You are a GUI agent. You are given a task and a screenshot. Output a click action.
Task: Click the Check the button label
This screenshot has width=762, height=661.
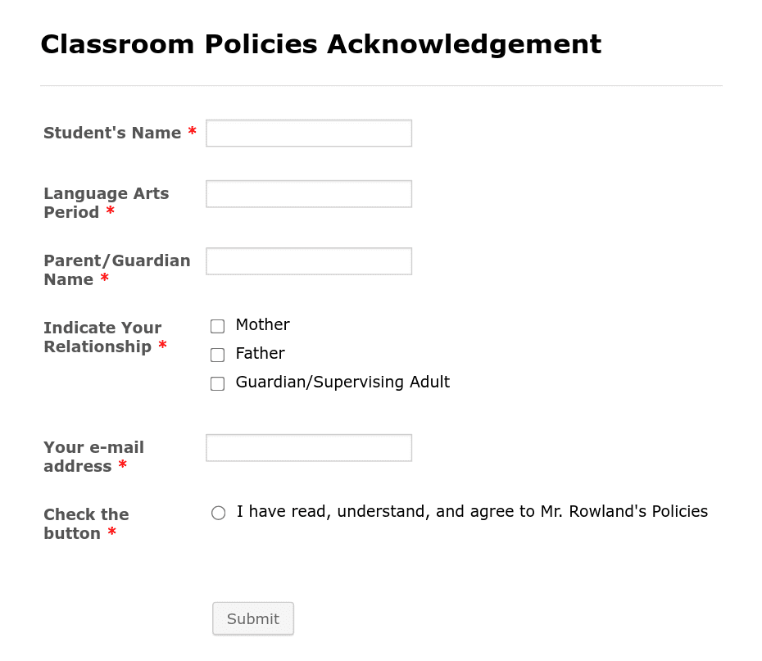(x=86, y=523)
